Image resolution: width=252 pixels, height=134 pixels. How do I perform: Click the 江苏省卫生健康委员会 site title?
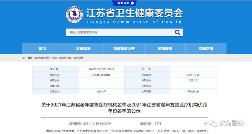coord(135,13)
